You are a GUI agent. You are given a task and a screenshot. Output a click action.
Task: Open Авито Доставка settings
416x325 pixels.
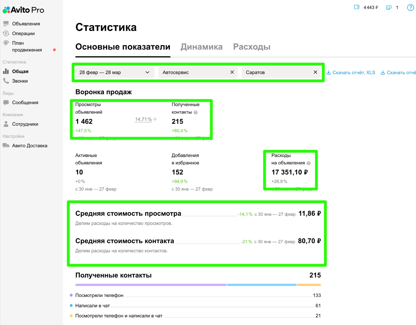30,146
